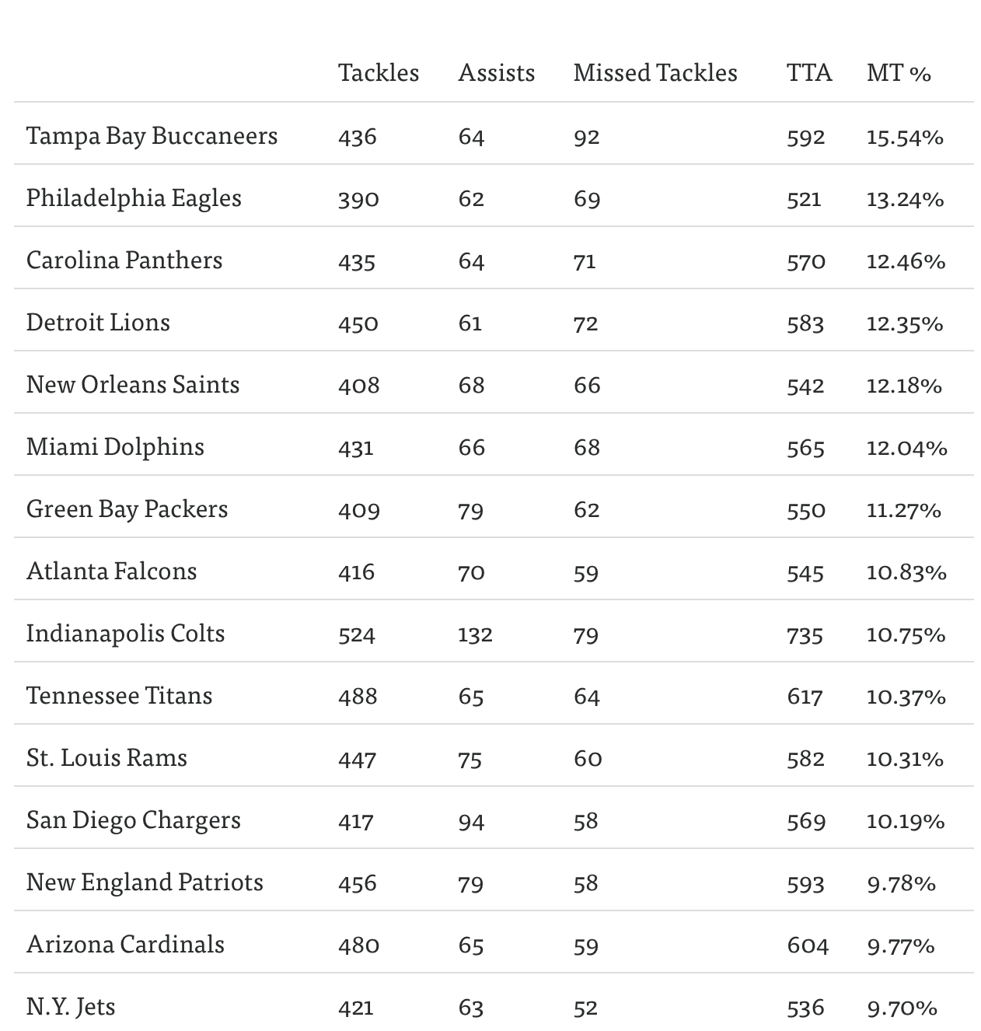This screenshot has width=981, height=1031.
Task: Click on Carolina Panthers team name
Action: (124, 260)
